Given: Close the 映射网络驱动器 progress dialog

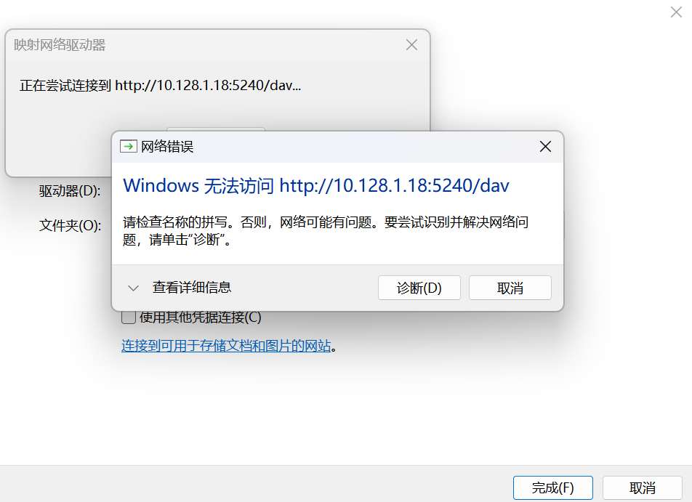Looking at the screenshot, I should coord(411,44).
